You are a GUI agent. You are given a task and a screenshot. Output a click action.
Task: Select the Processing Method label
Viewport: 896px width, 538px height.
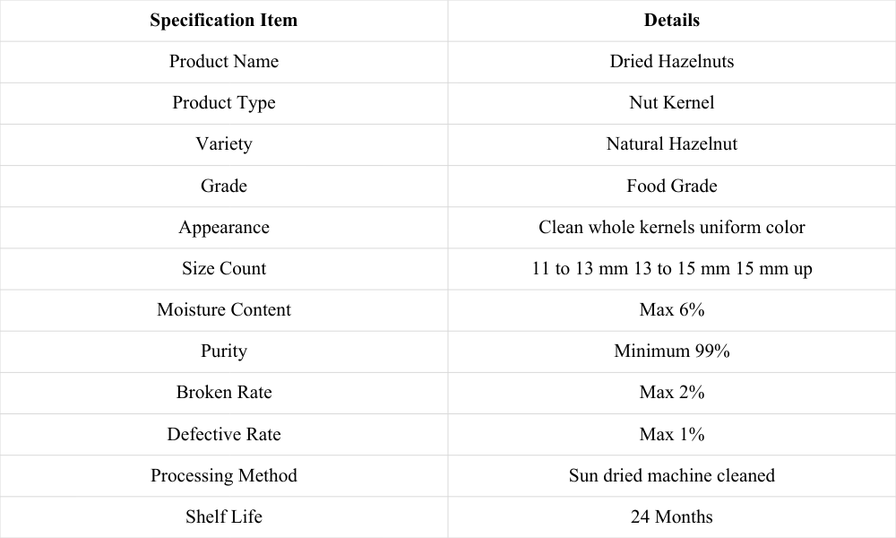pyautogui.click(x=223, y=475)
